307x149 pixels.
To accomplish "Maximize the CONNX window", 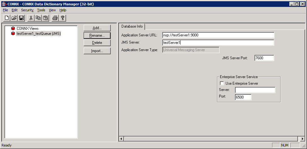I will tap(297, 4).
